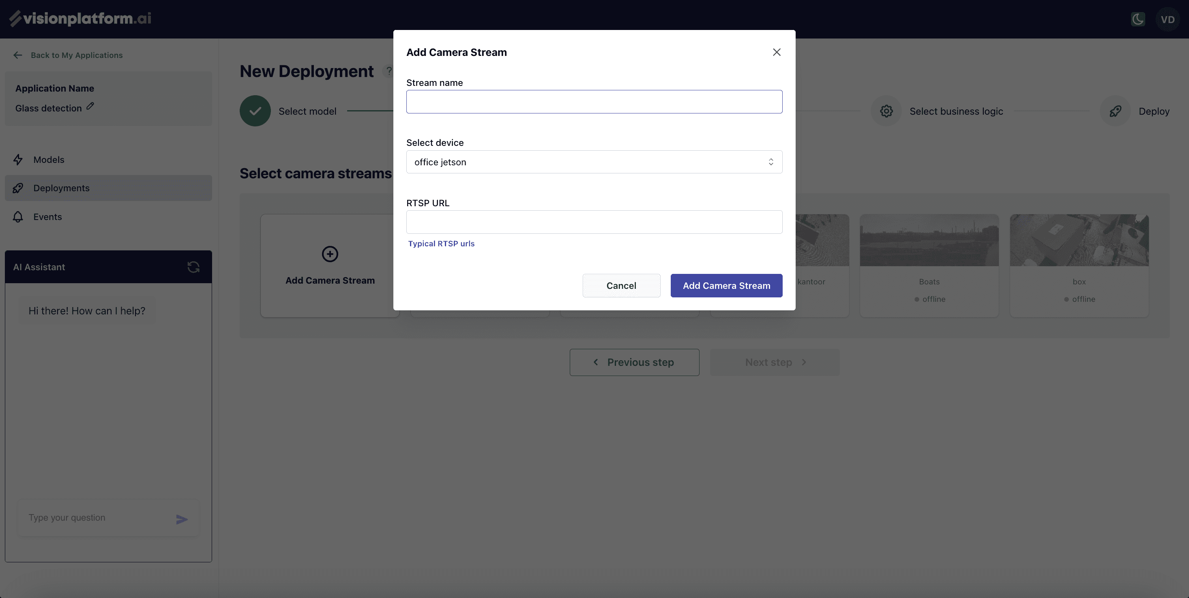
Task: Click pencil icon to edit application name
Action: [90, 107]
